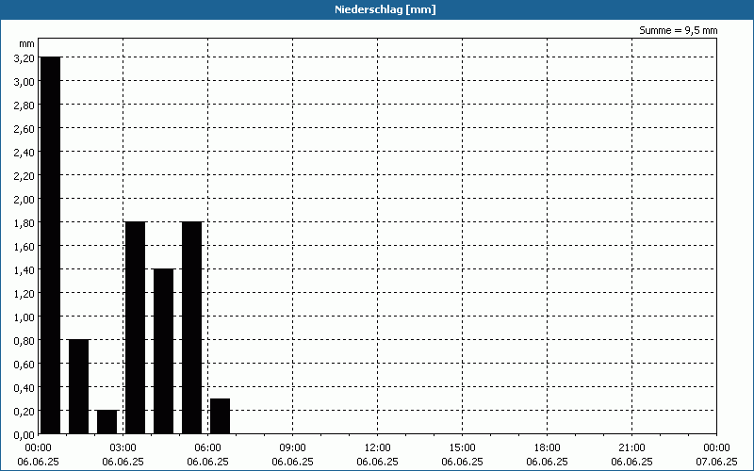Click the y-axis label "0,00"
Viewport: 754px width, 471px height.
(x=25, y=435)
